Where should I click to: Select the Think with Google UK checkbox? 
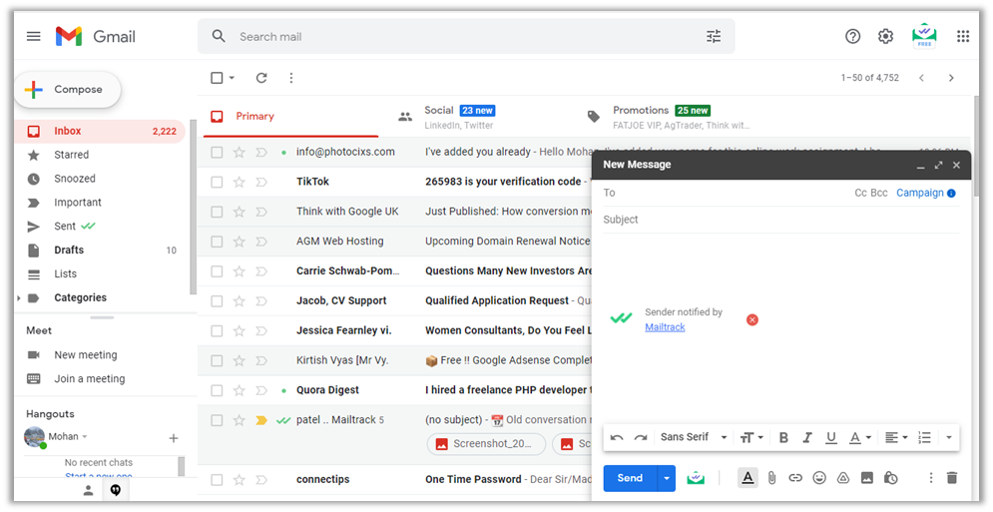[217, 212]
